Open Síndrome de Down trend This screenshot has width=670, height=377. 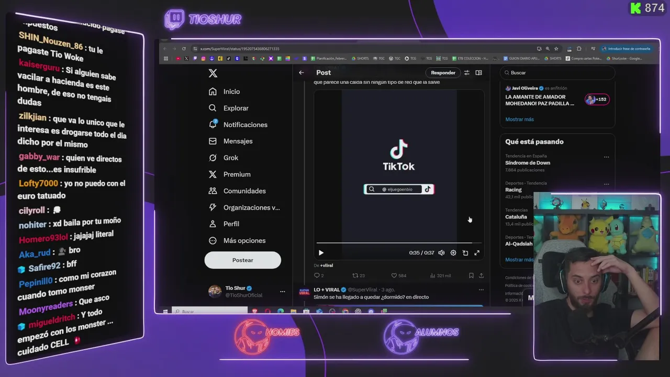coord(528,163)
